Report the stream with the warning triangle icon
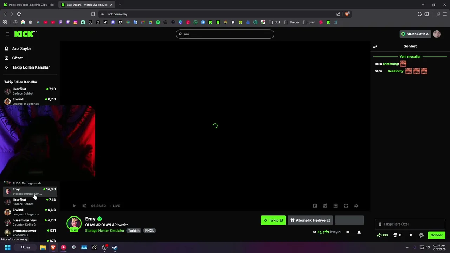This screenshot has height=253, width=450. (359, 232)
